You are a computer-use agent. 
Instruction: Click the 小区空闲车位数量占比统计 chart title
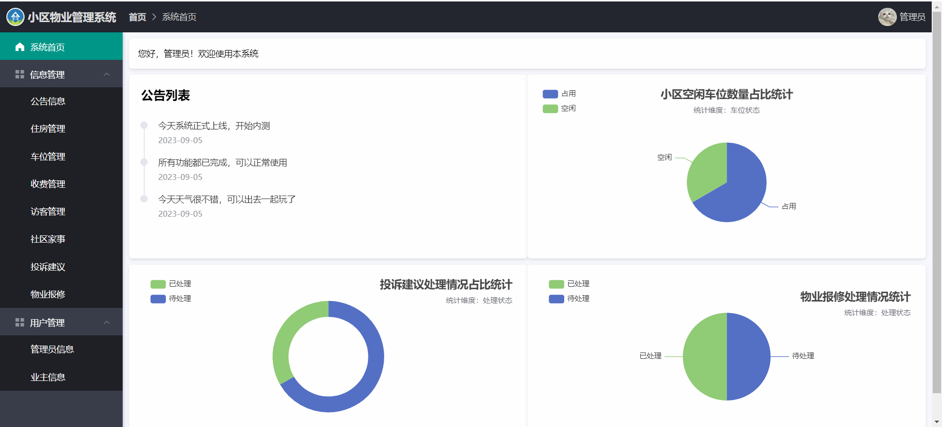click(x=727, y=95)
